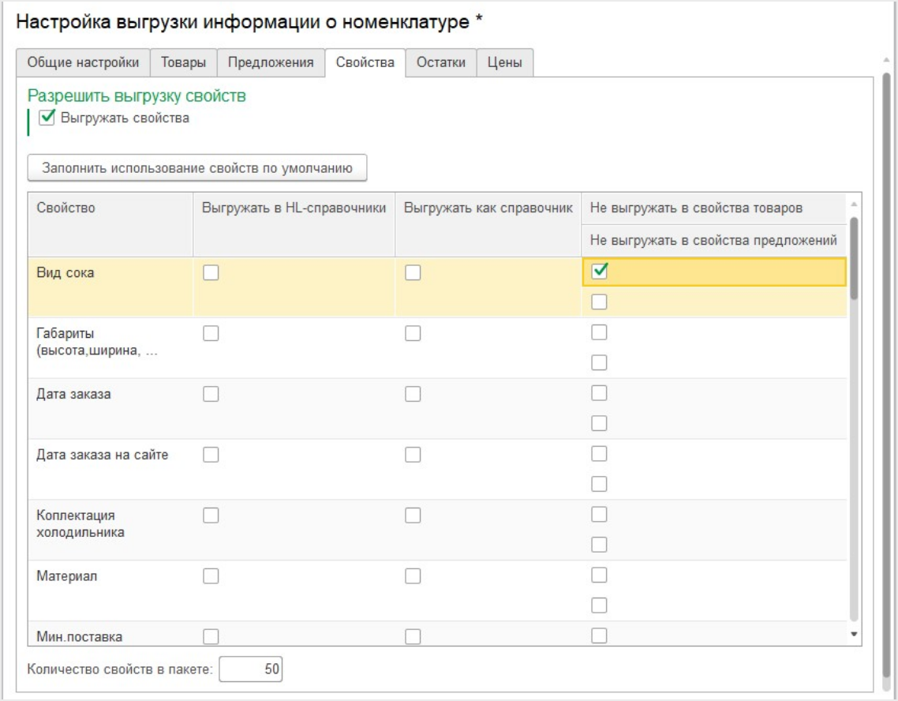Click the Свойство column header
This screenshot has height=701, width=898.
point(66,208)
